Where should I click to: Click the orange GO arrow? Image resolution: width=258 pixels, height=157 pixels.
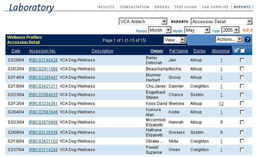point(248,30)
